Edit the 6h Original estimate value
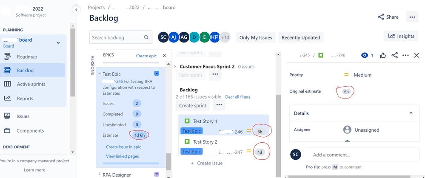The image size is (425, 178). pyautogui.click(x=346, y=91)
